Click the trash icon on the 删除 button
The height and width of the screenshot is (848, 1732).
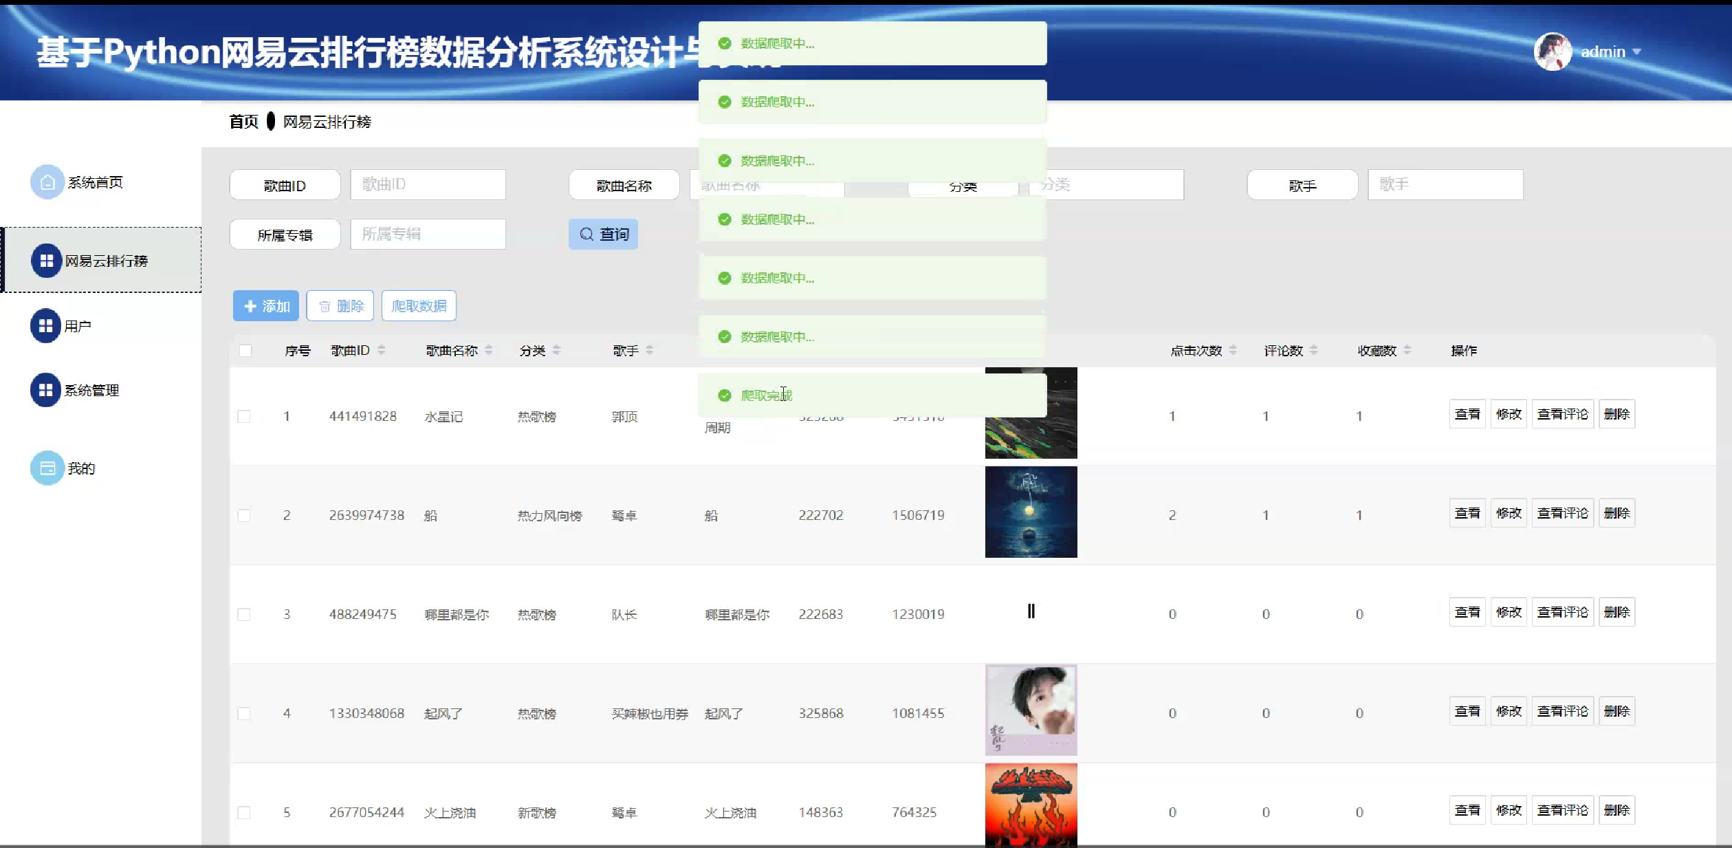pyautogui.click(x=325, y=306)
